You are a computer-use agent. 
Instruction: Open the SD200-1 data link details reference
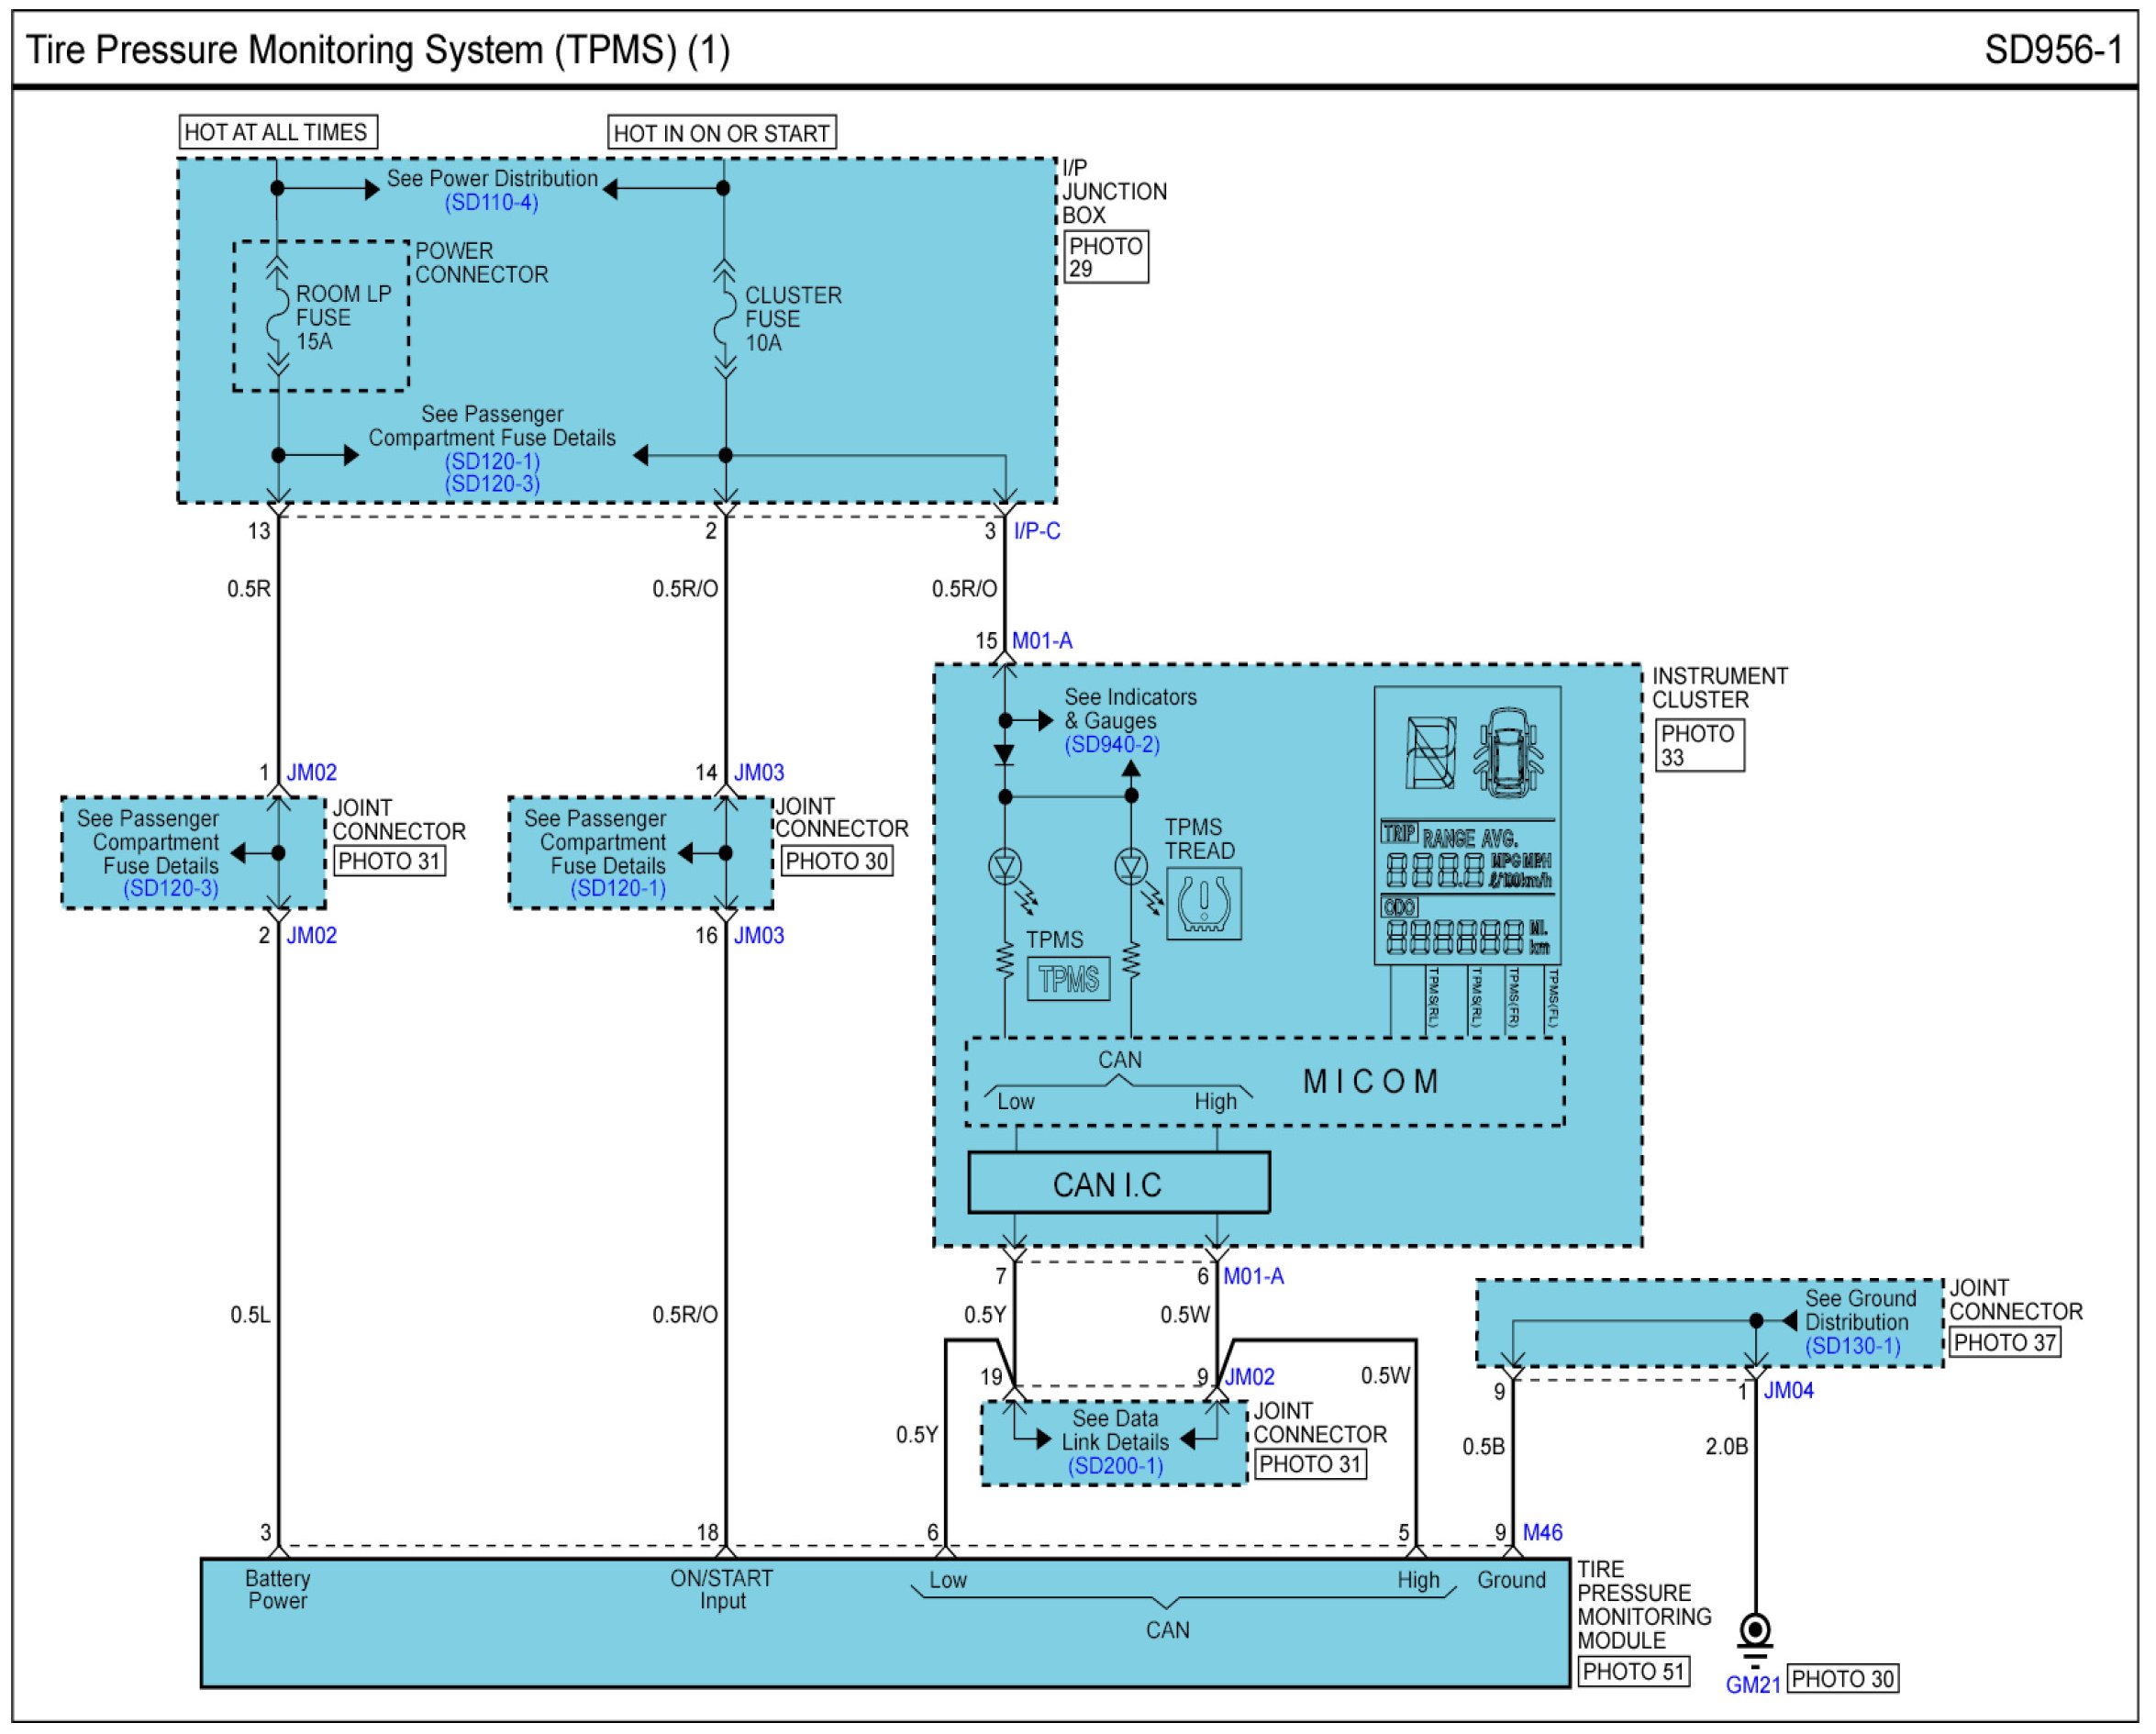tap(1115, 1466)
